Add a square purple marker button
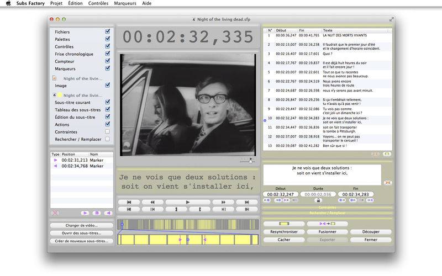Viewport: 442px width, 276px height. point(97,213)
